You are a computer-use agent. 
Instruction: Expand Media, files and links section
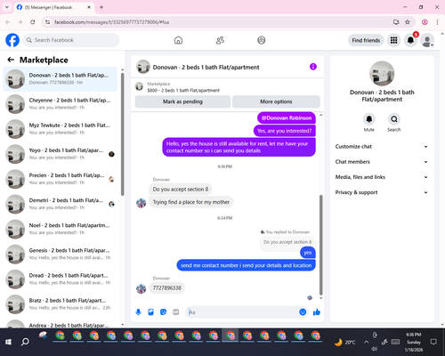coord(382,177)
